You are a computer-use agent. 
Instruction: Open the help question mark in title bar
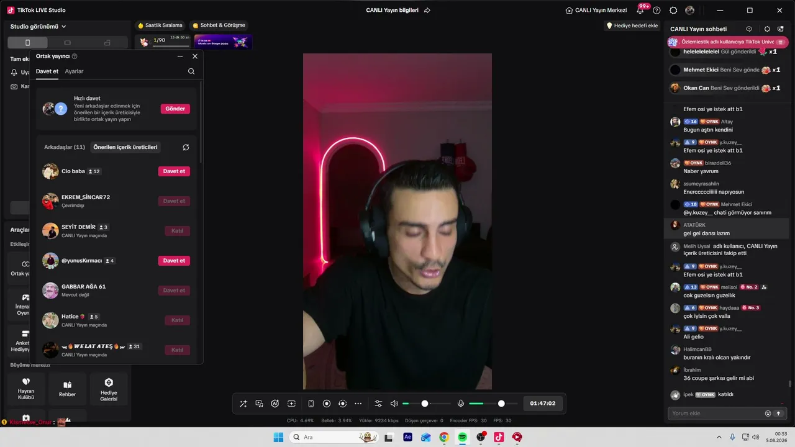(x=656, y=11)
